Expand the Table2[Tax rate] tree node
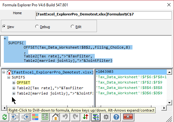The image size is (174, 122). coord(14,88)
